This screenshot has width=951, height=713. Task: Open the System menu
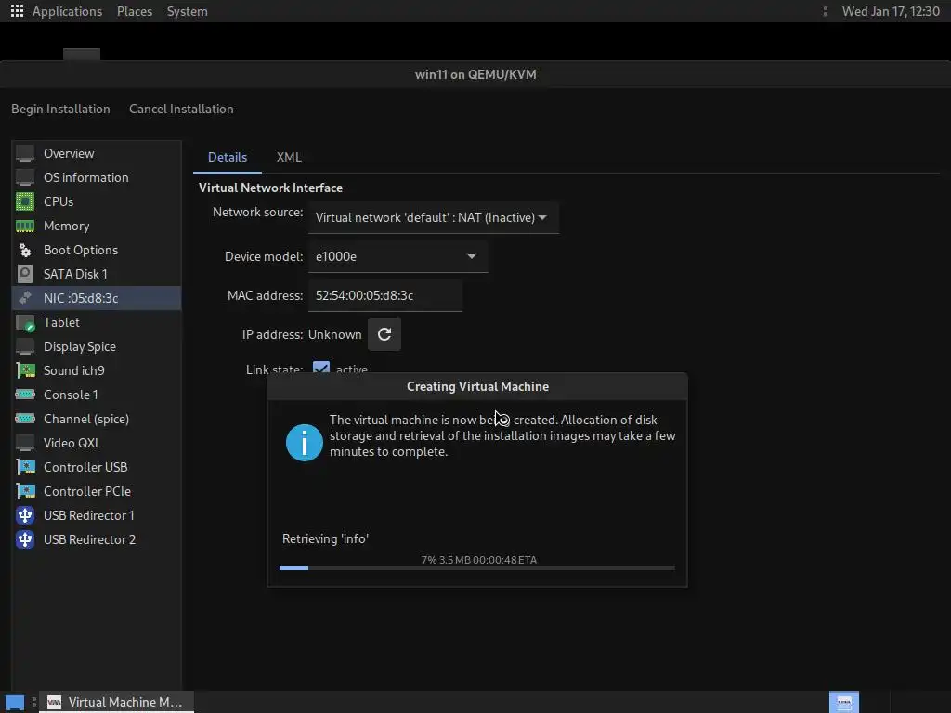pos(188,11)
